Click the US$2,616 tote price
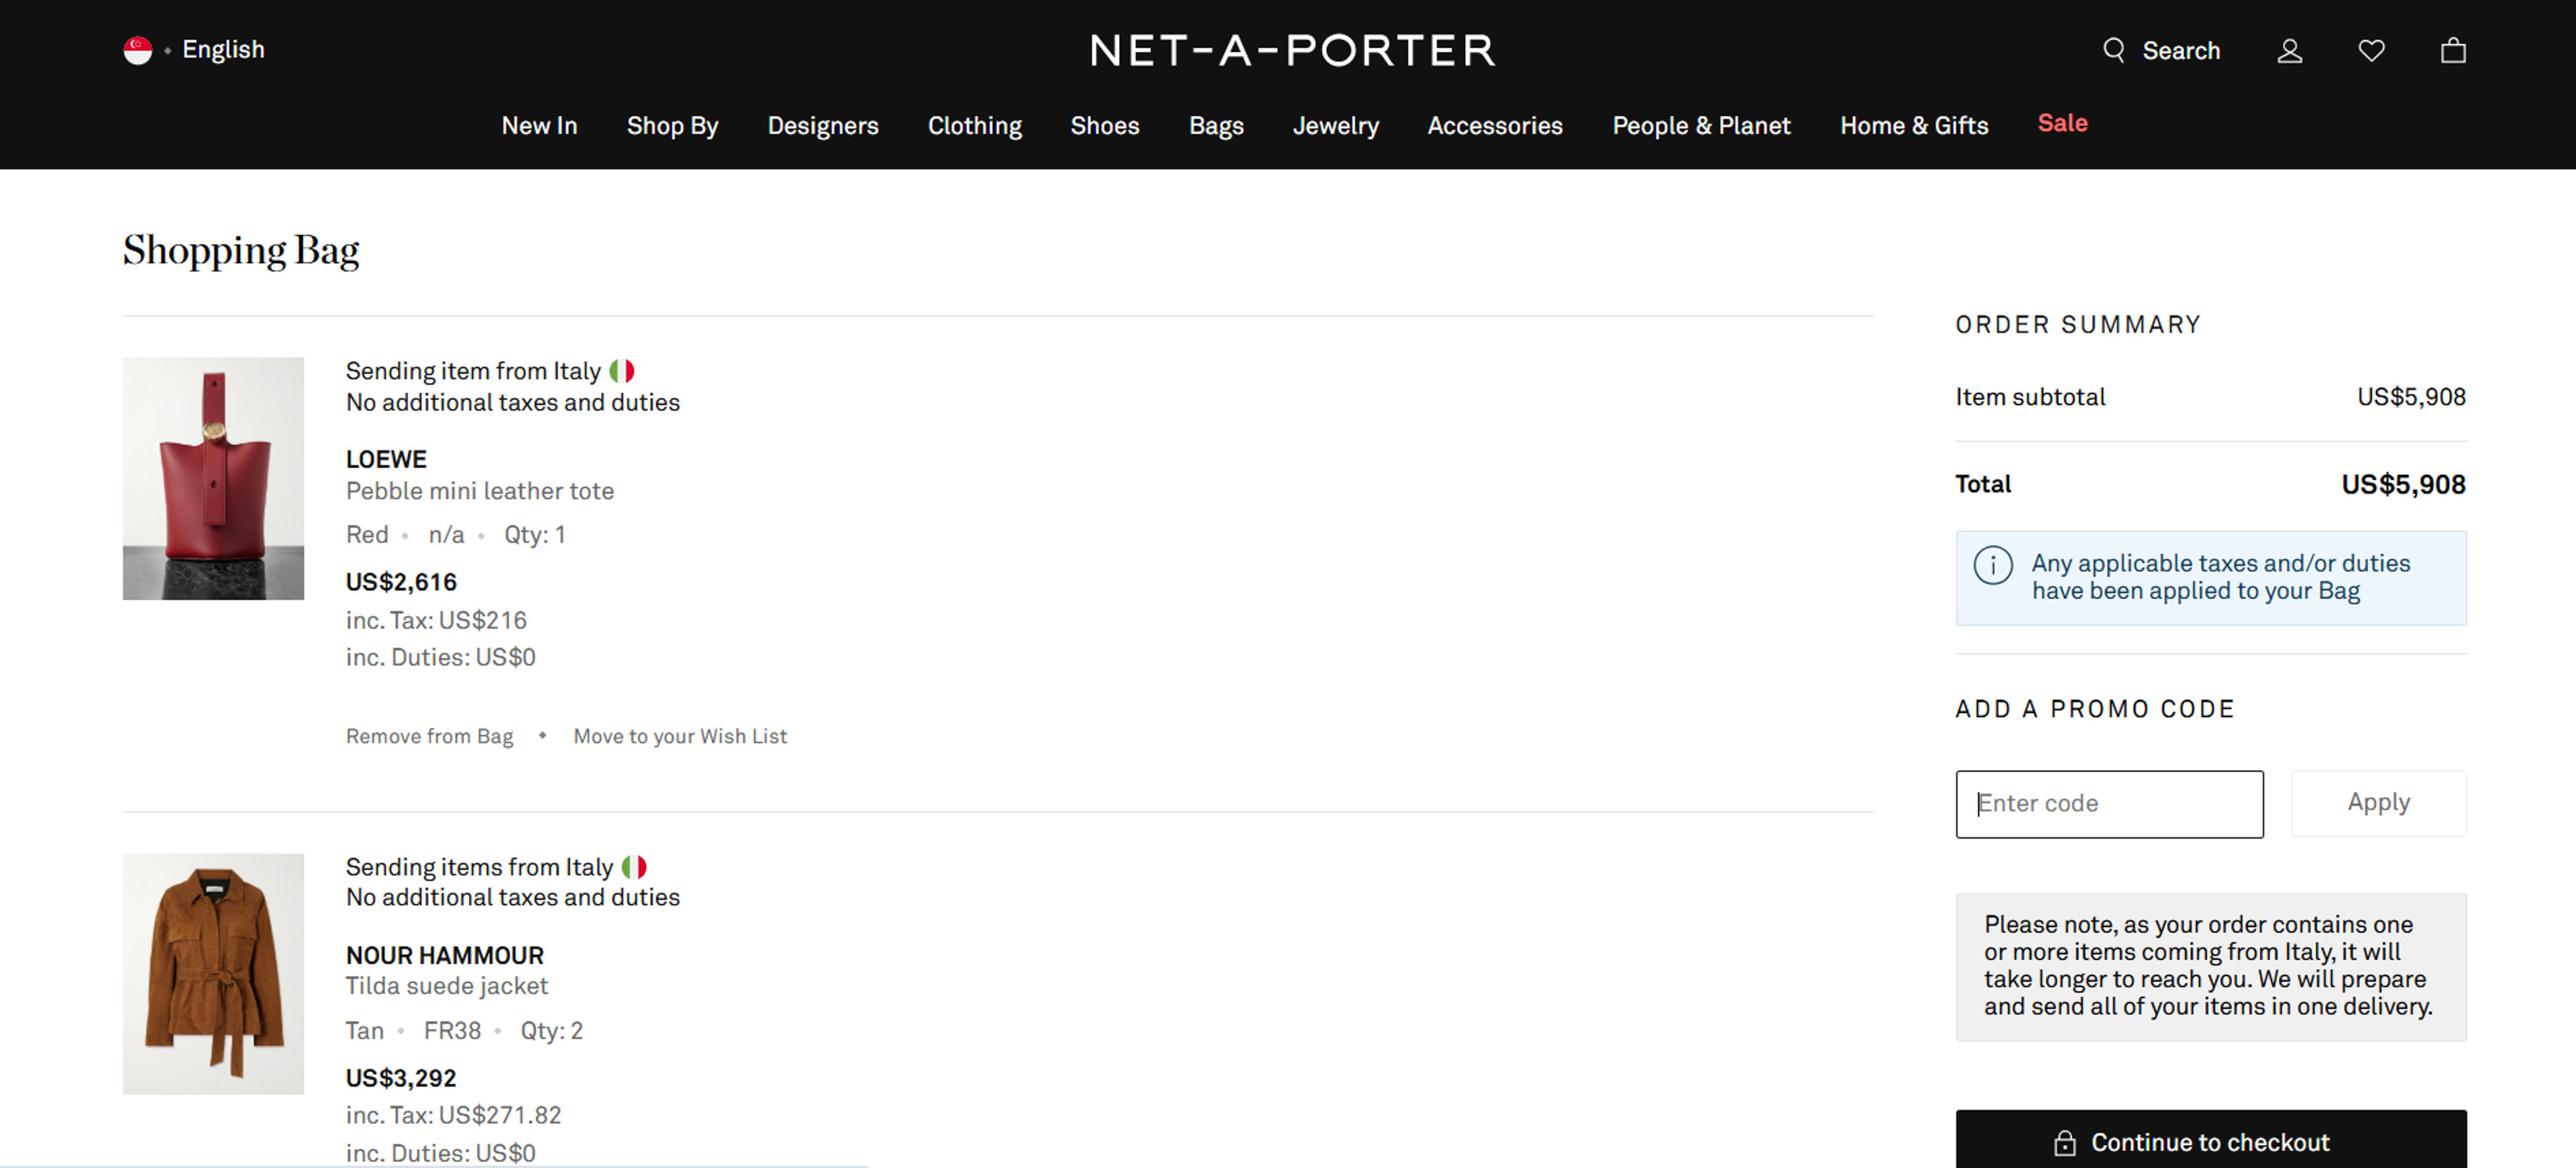This screenshot has height=1168, width=2576. point(401,582)
